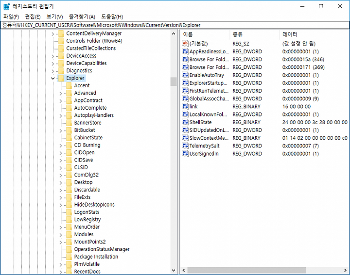The width and height of the screenshot is (350, 275).
Task: Expand the Diagnostics key
Action: [53, 71]
